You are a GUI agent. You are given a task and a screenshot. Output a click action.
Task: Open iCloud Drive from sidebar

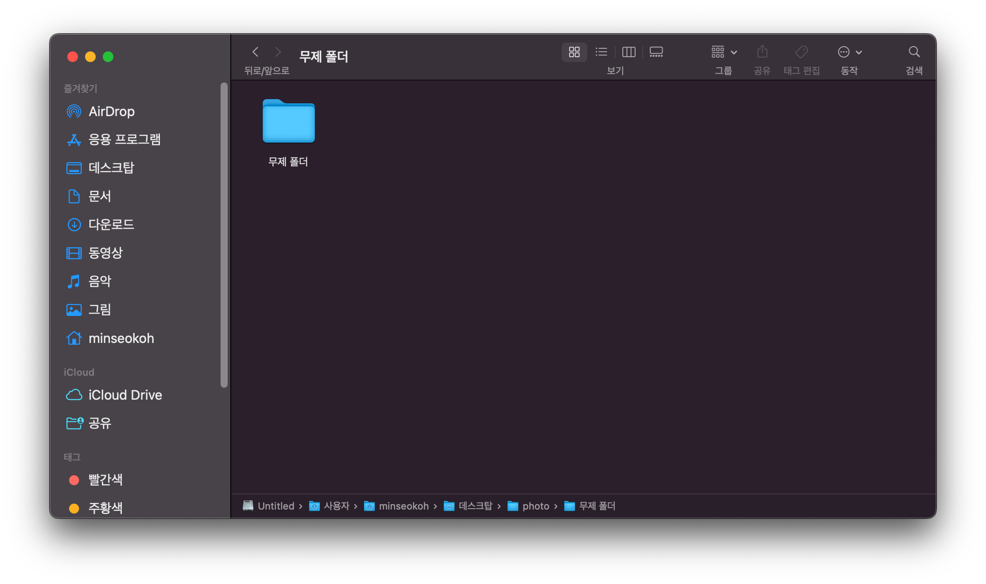(x=125, y=395)
